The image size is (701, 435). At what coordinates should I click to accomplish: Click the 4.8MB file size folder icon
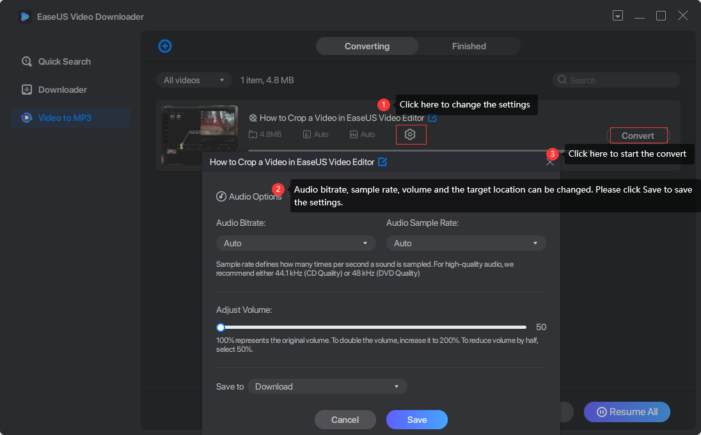tap(253, 134)
